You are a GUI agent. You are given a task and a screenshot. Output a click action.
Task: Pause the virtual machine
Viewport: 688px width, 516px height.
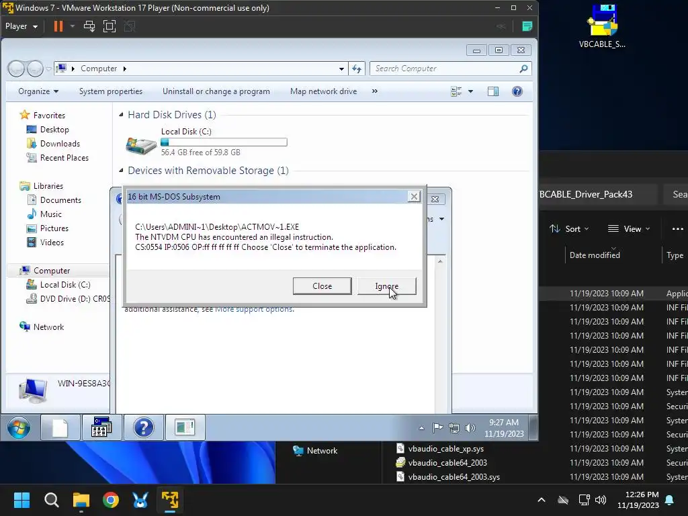point(58,26)
